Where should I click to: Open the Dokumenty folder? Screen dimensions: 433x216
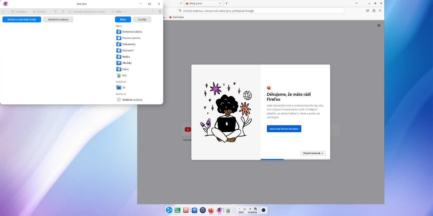coord(126,44)
